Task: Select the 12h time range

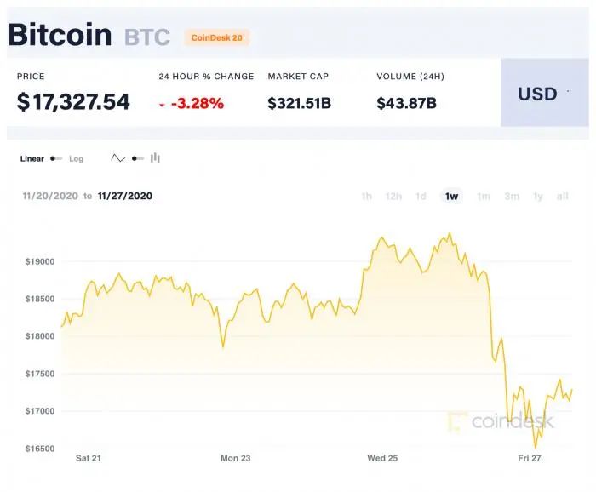Action: tap(393, 196)
